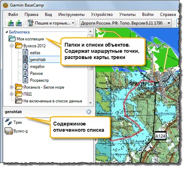Open the gear options for genshtab contents
Image resolution: width=186 pixels, height=170 pixels.
[x=89, y=112]
